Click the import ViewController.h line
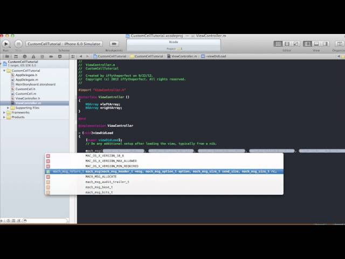The height and width of the screenshot is (259, 345). tap(102, 90)
